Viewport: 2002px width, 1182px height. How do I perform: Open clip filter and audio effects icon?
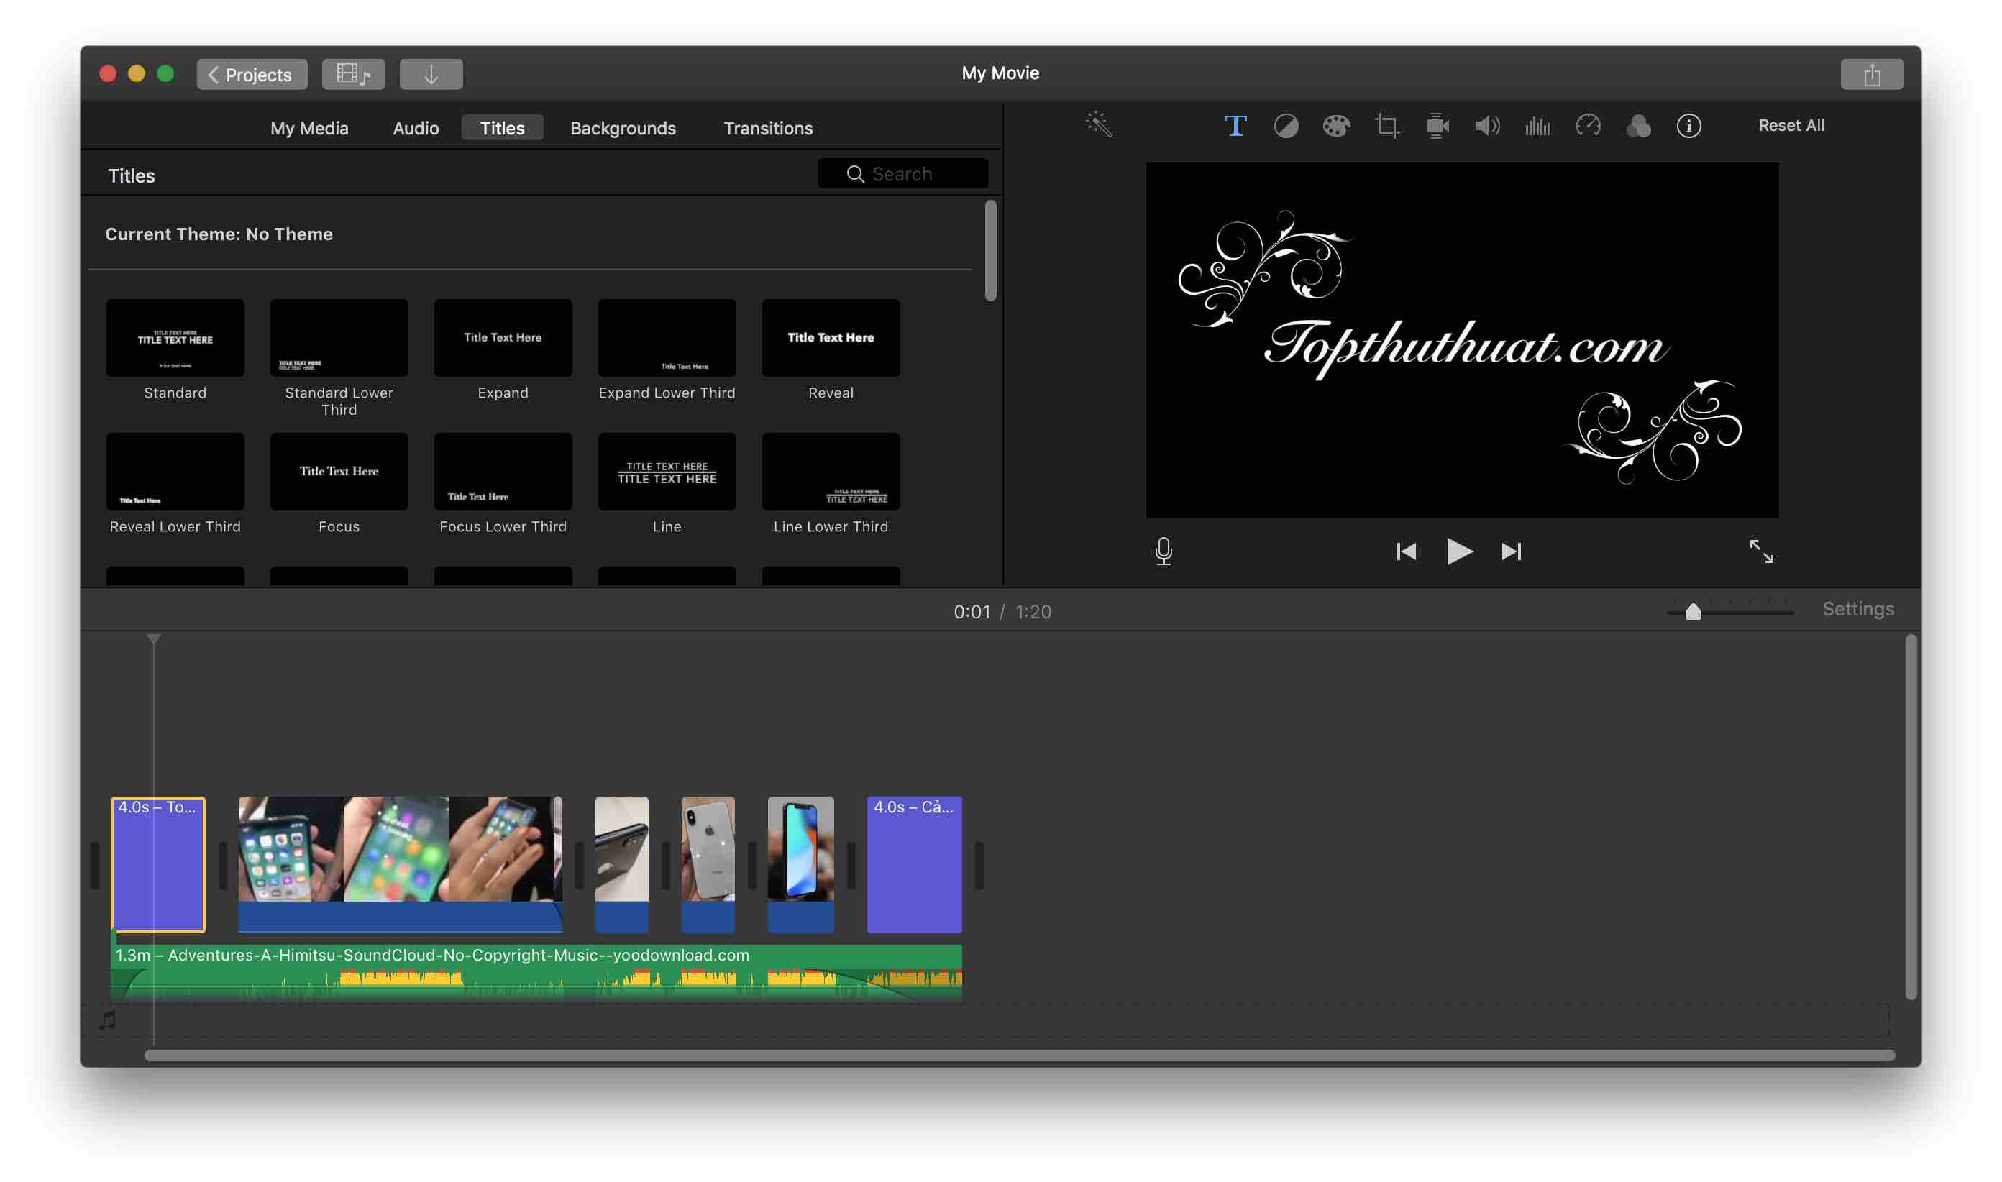coord(1638,126)
